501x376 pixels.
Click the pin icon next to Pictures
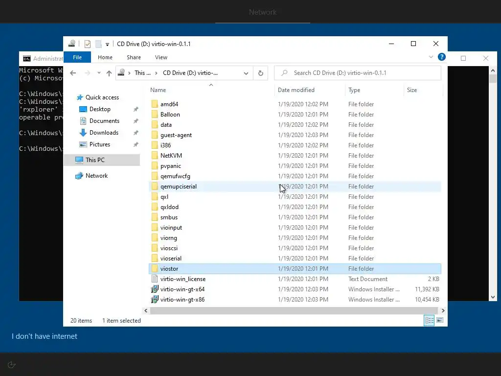tap(136, 144)
